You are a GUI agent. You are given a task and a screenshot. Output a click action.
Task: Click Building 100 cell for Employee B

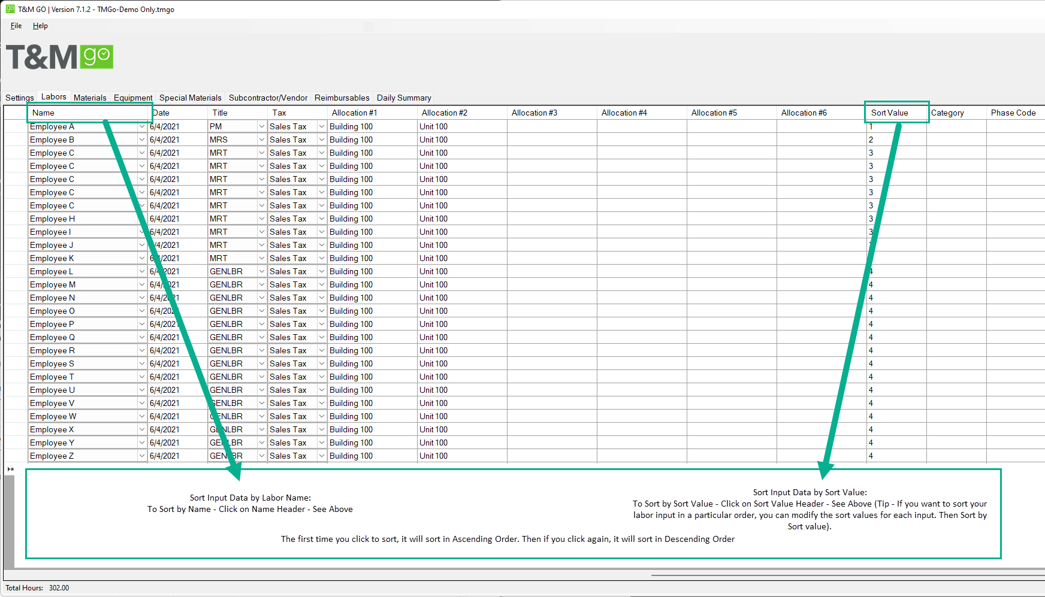[x=372, y=140]
